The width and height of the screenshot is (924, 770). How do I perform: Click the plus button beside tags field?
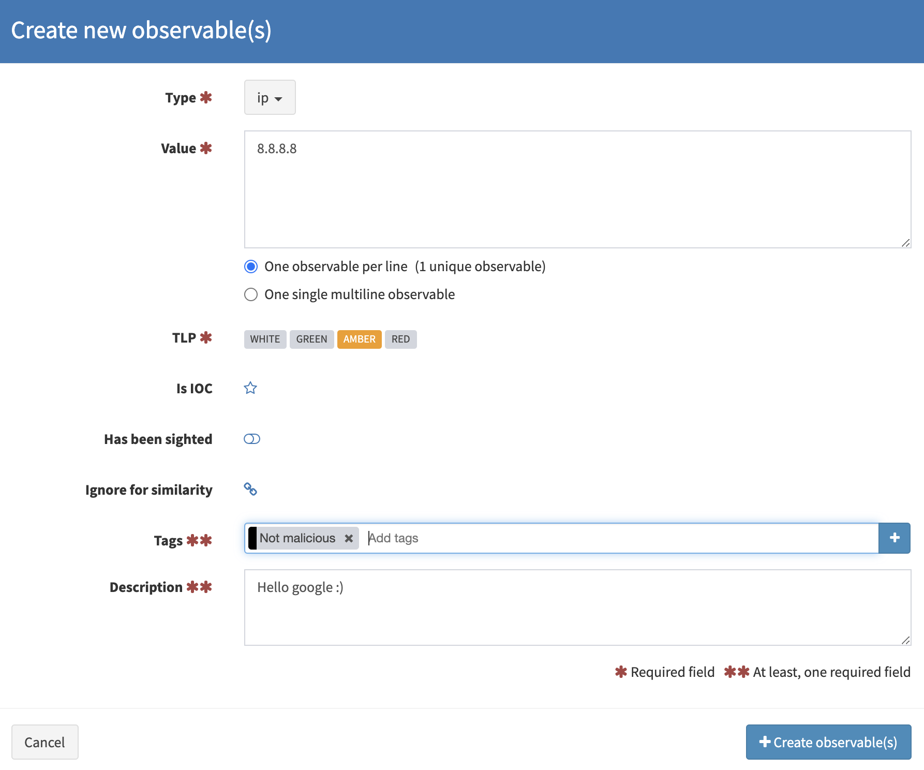(895, 538)
